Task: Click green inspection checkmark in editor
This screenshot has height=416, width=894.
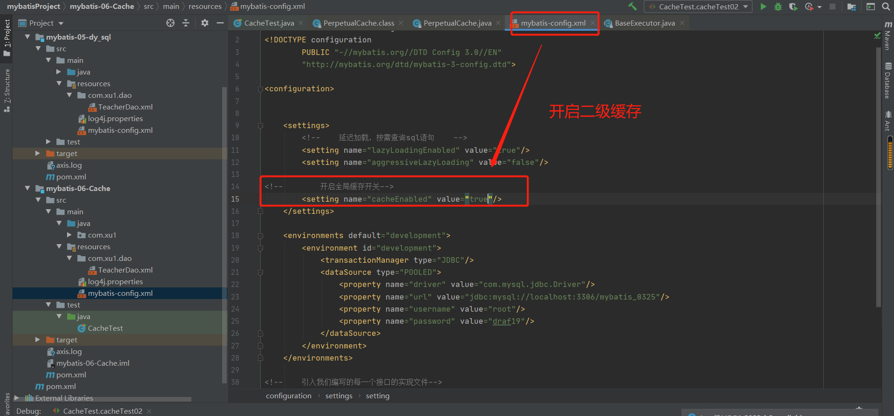Action: click(877, 36)
